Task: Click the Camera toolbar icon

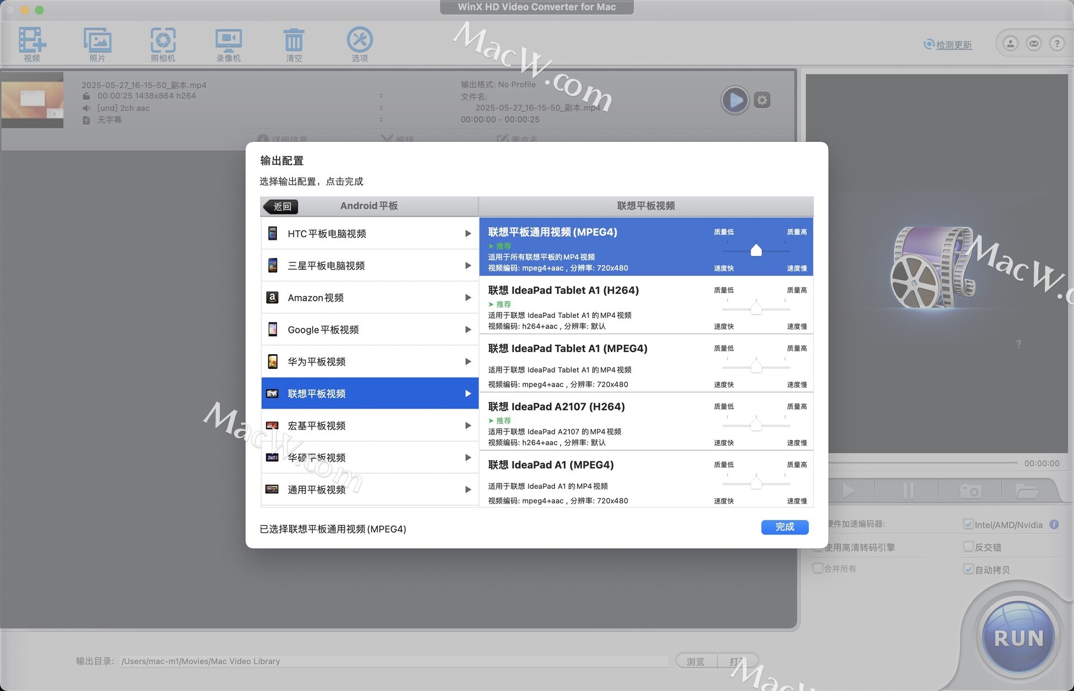Action: tap(163, 40)
